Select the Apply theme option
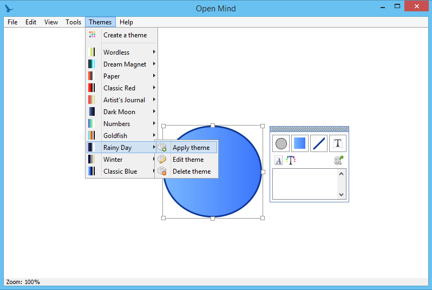This screenshot has height=290, width=432. click(187, 148)
